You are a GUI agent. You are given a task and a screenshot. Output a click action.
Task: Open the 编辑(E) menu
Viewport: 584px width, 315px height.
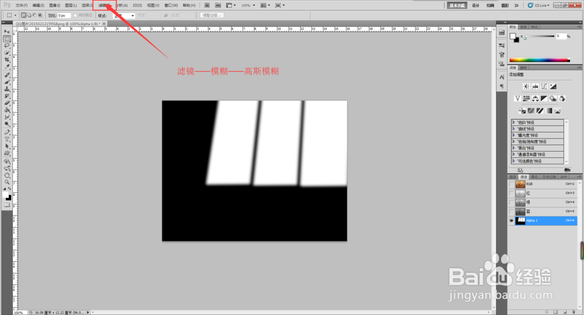point(39,5)
